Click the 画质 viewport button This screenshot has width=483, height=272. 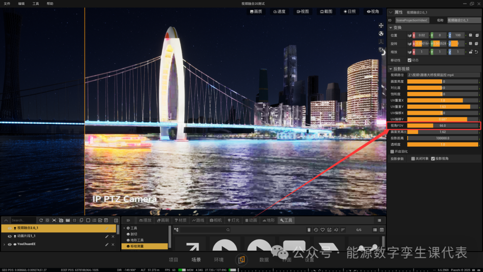(256, 11)
